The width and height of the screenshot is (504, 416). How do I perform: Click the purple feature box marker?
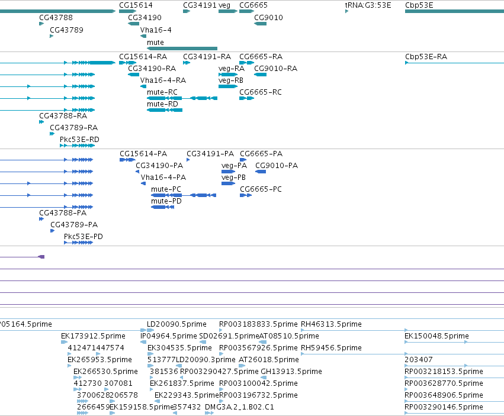point(41,257)
